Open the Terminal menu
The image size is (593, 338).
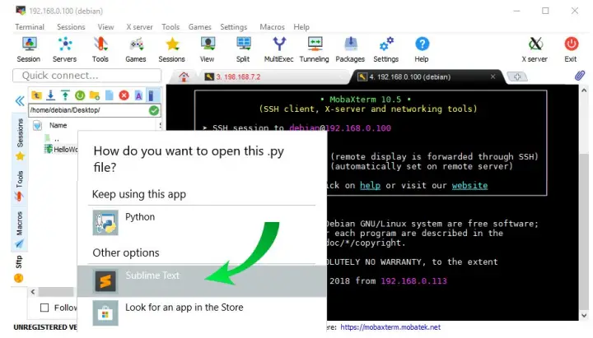(30, 27)
